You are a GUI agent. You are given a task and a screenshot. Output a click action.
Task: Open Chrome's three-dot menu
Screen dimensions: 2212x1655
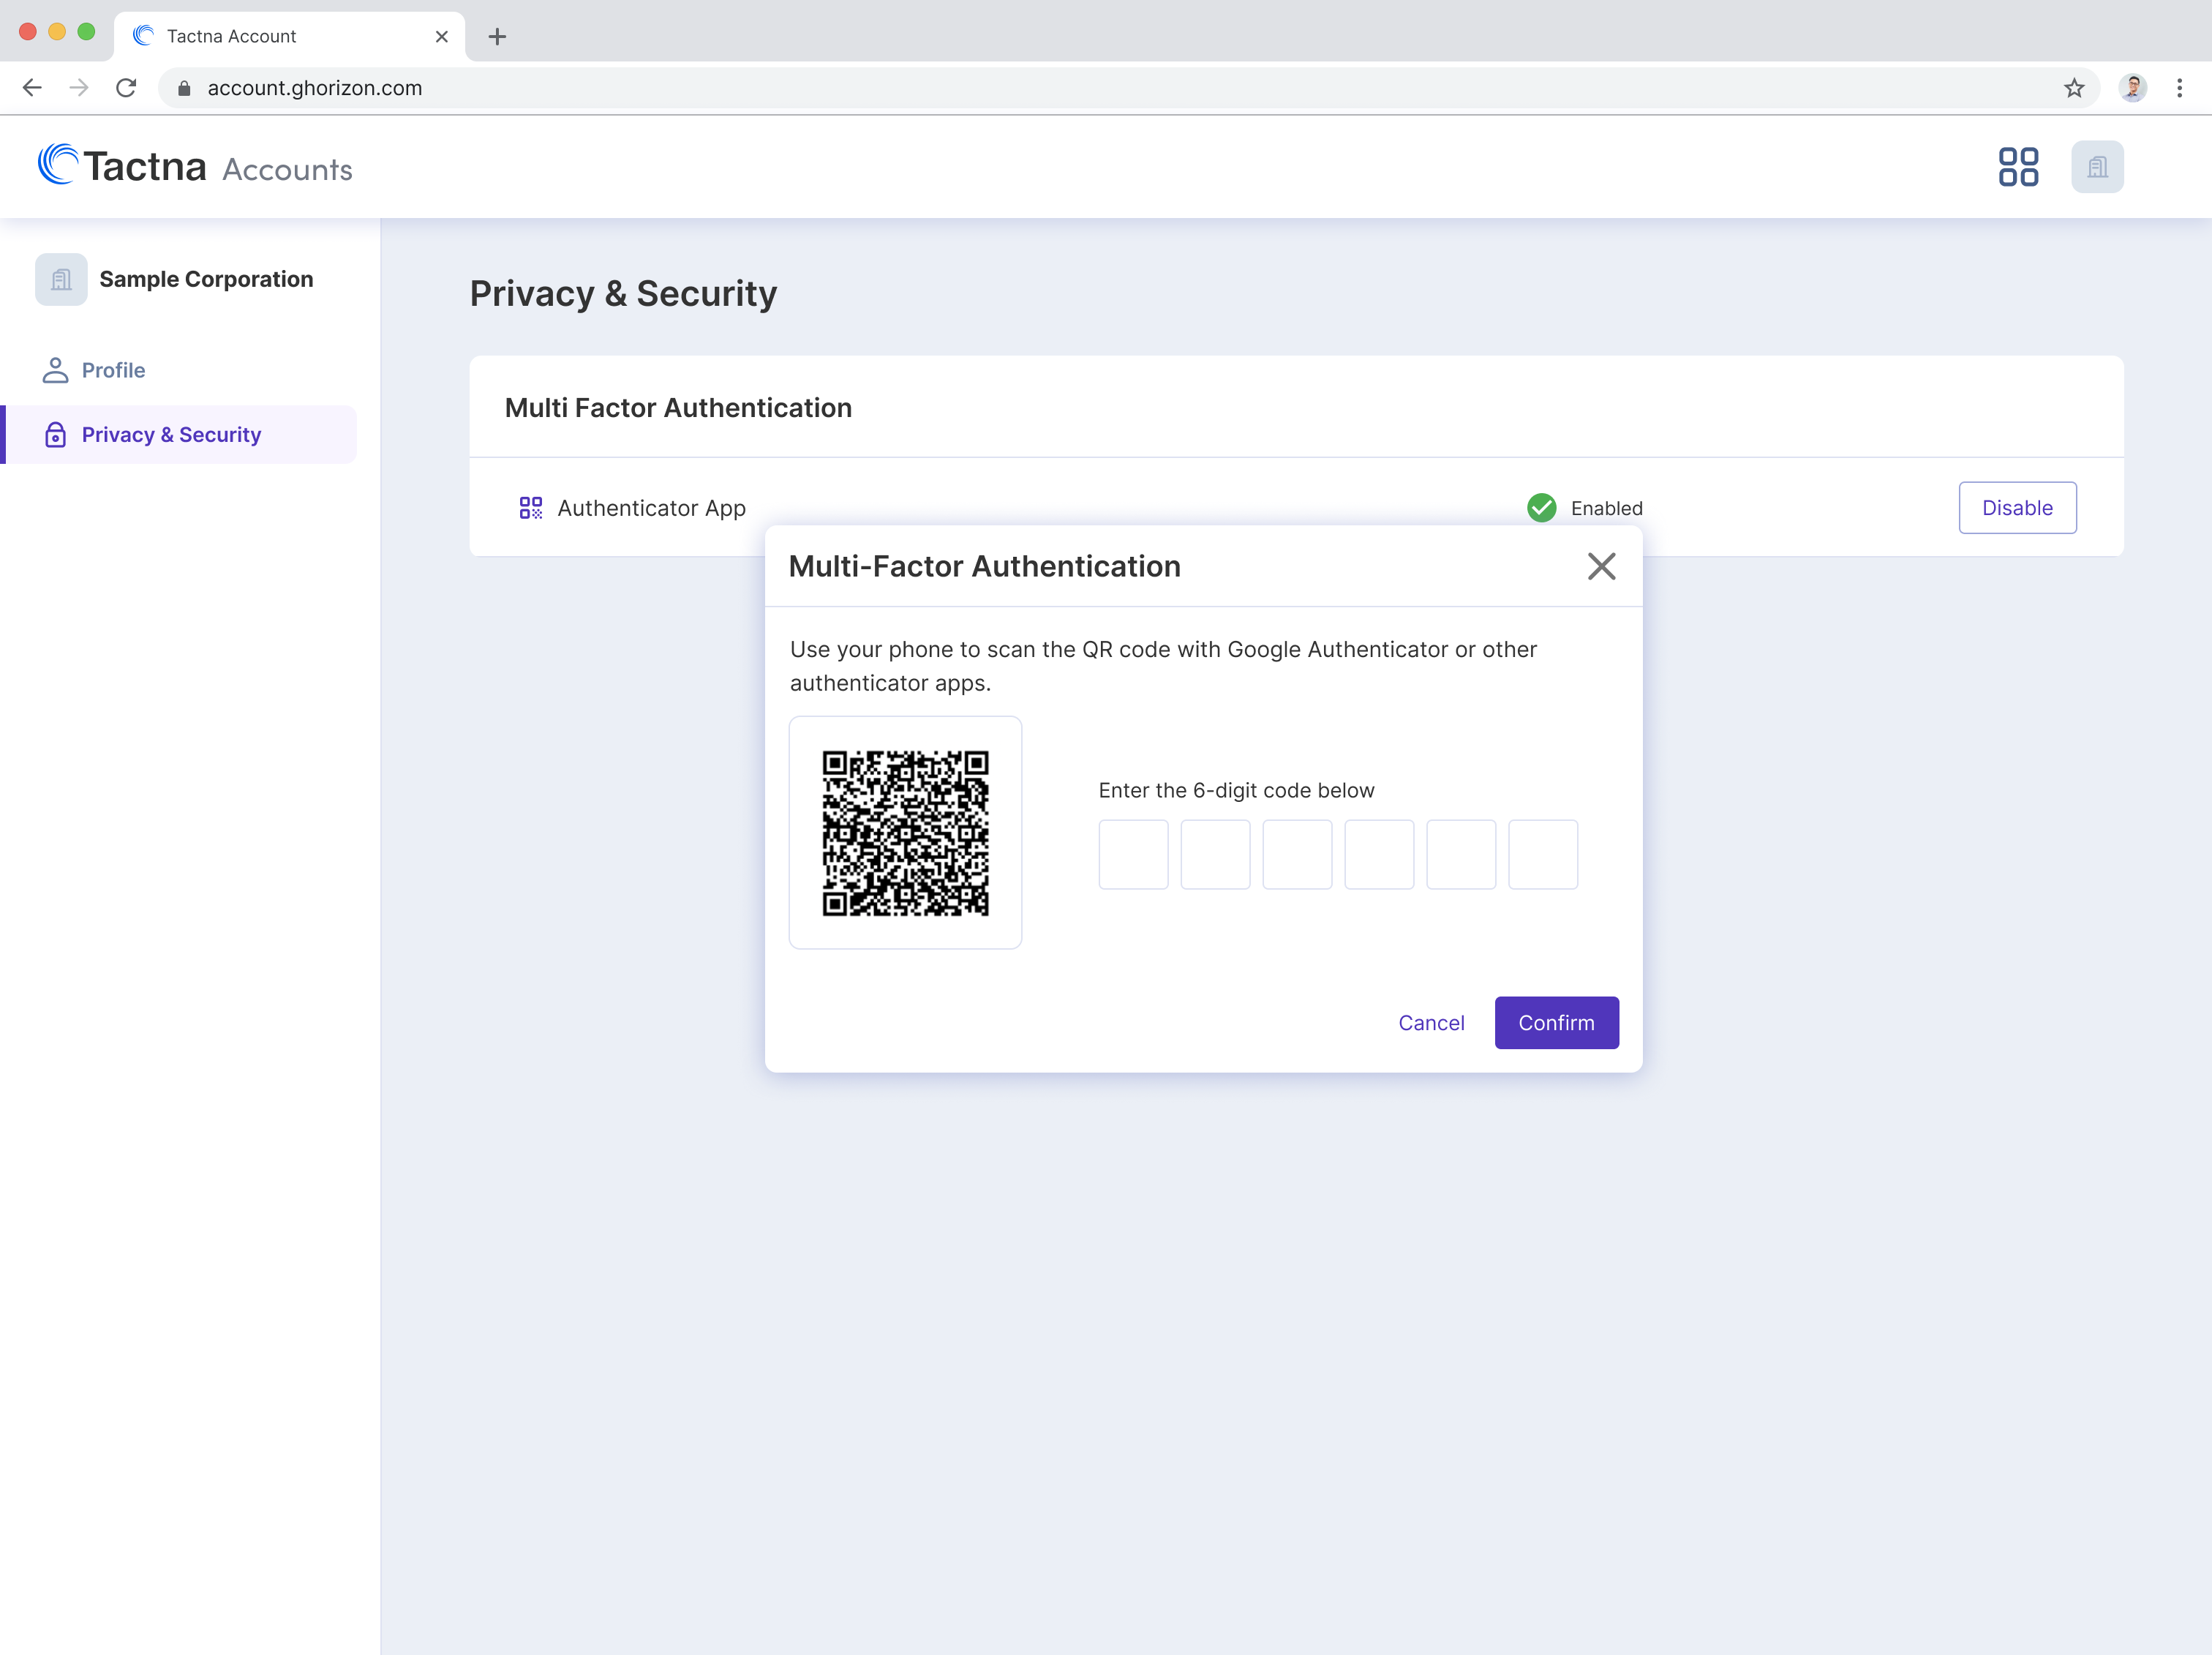[x=2180, y=88]
